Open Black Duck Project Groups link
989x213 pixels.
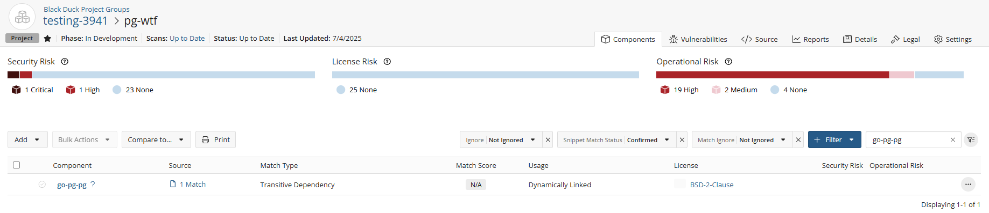click(x=87, y=9)
